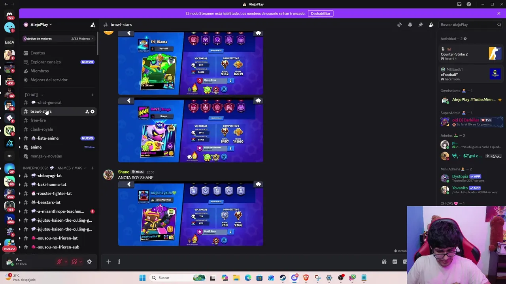The image size is (506, 284).
Task: Open eFootball activity card
Action: tap(471, 74)
